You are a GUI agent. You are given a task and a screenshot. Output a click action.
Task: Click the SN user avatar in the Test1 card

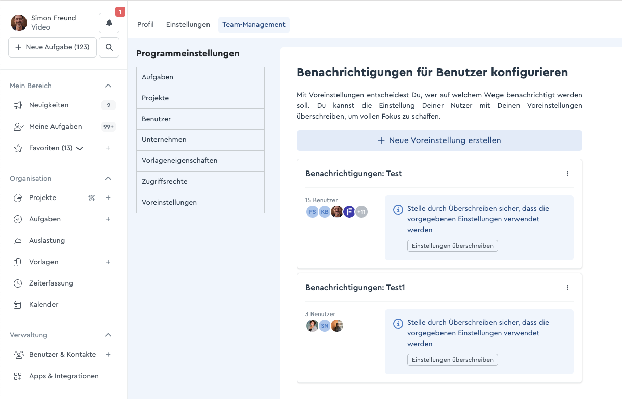coord(325,326)
